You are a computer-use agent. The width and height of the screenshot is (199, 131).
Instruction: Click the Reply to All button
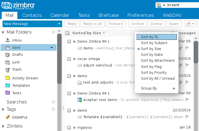92,24
